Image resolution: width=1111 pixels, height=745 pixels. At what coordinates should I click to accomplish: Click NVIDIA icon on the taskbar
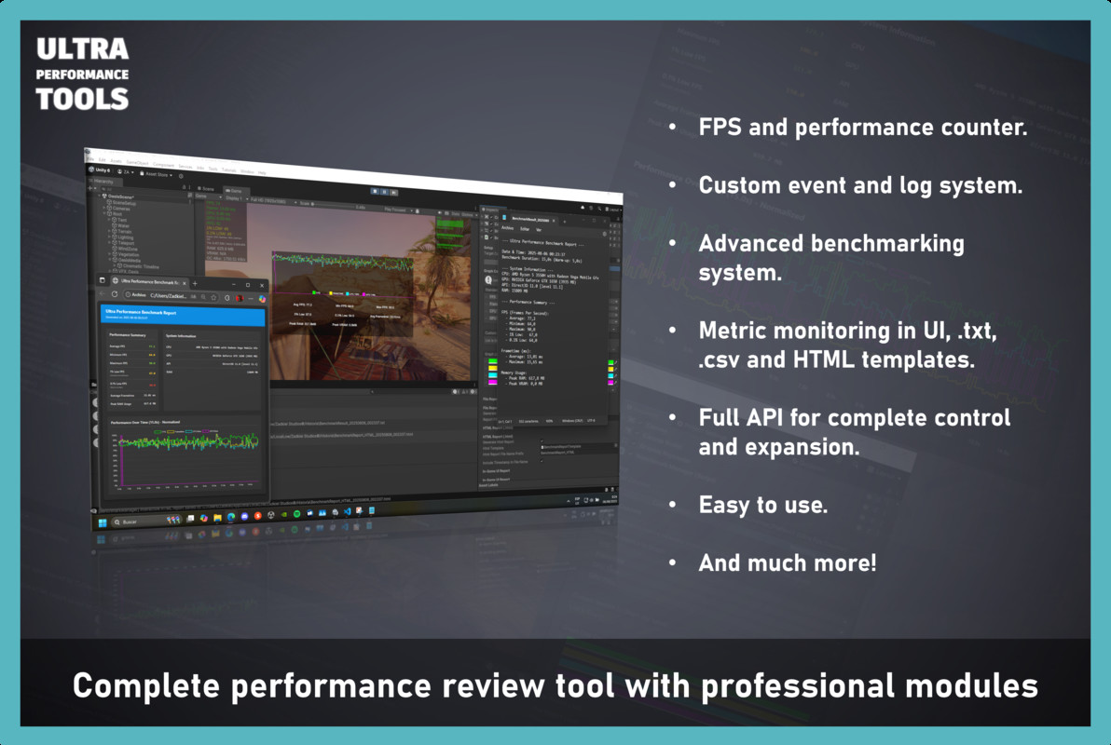pyautogui.click(x=284, y=514)
